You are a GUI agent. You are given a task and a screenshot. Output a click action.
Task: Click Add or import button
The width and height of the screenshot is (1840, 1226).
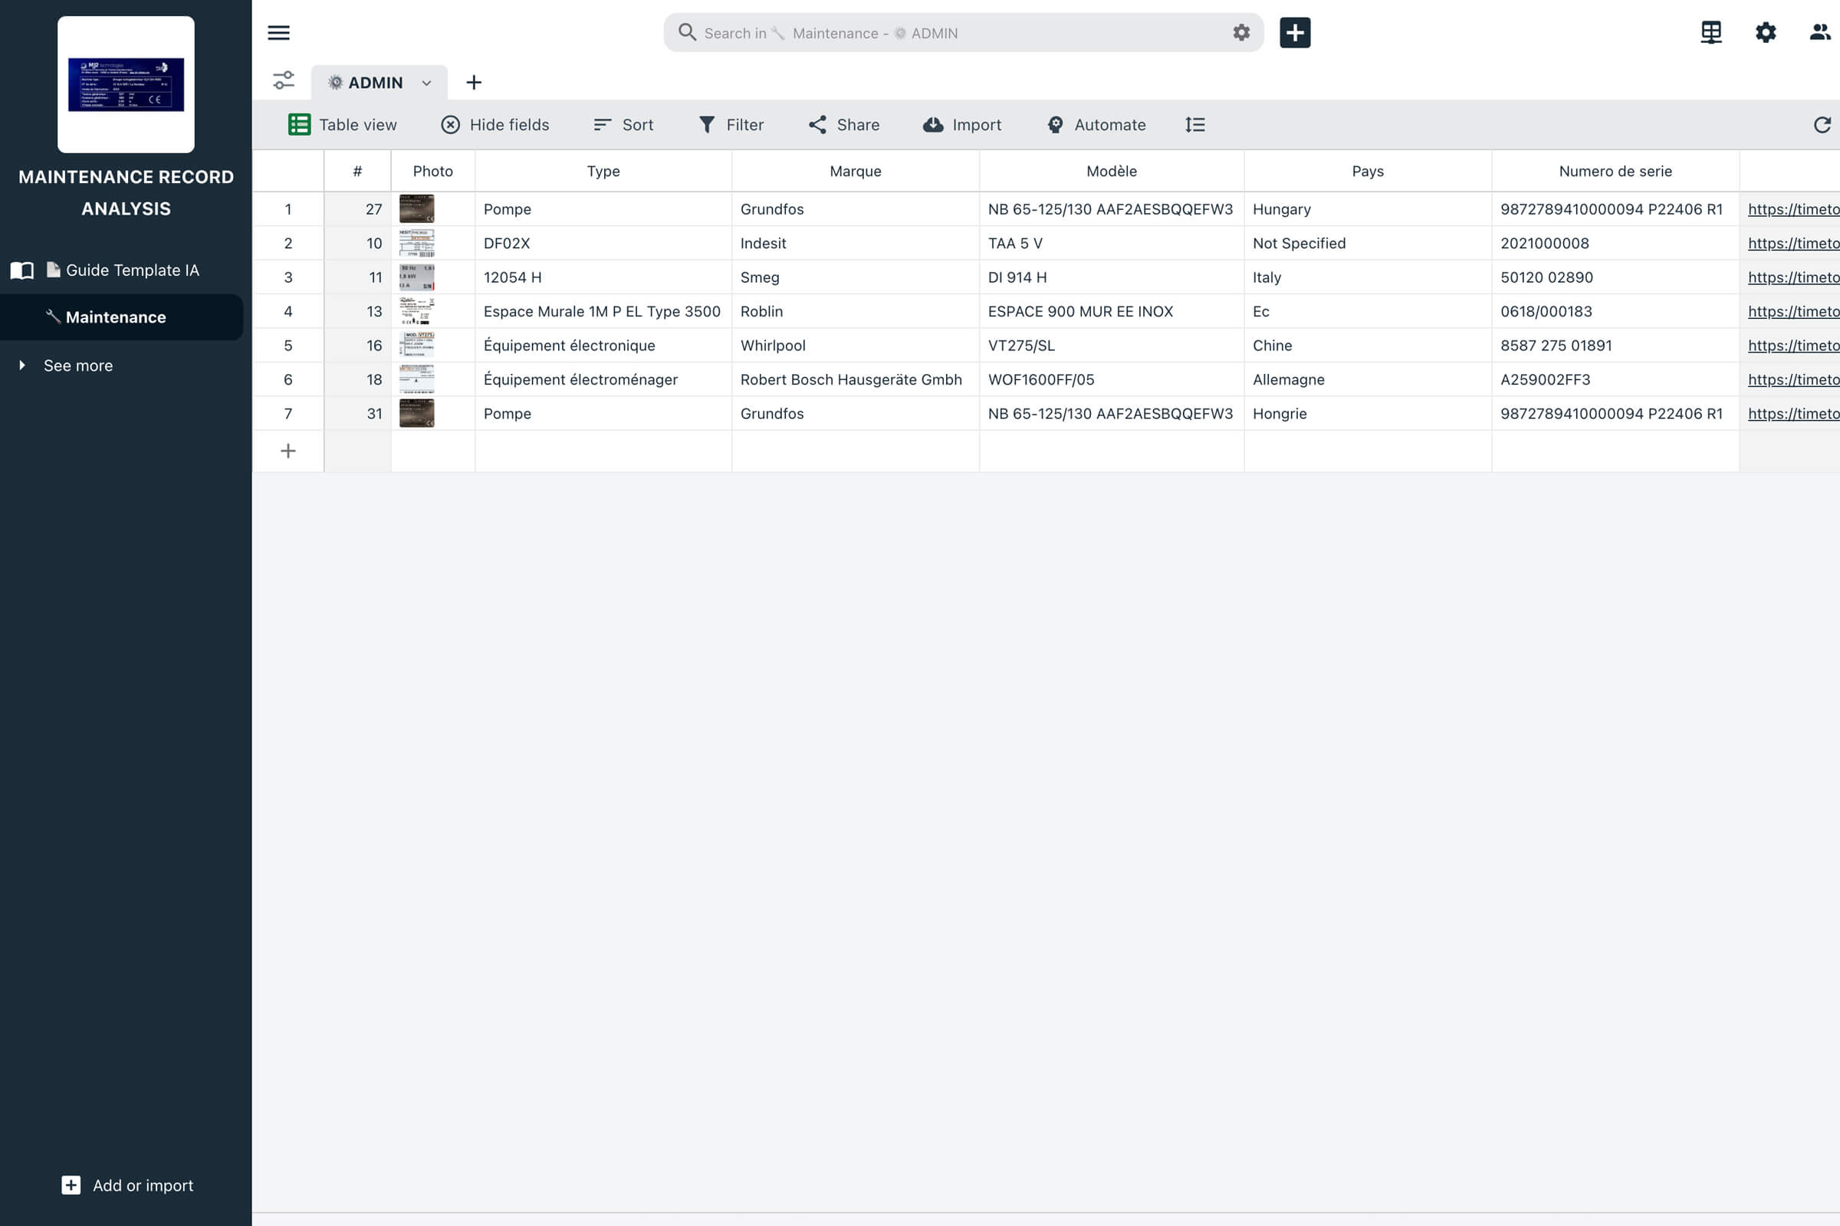coord(127,1185)
